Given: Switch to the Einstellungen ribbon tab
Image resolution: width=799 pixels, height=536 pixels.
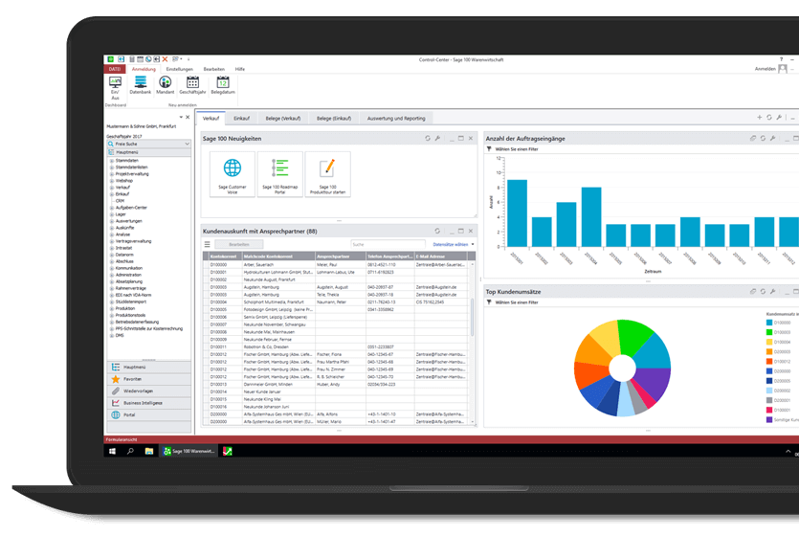Looking at the screenshot, I should pos(179,69).
